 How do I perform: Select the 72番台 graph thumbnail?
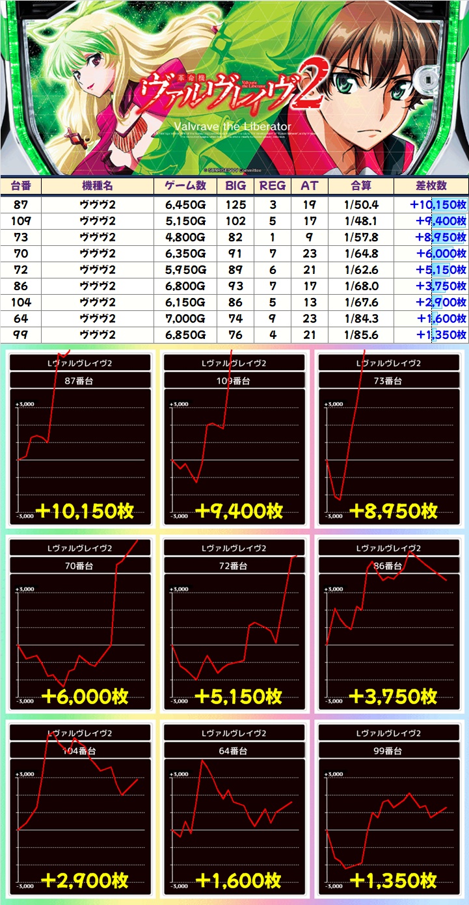[x=234, y=625]
